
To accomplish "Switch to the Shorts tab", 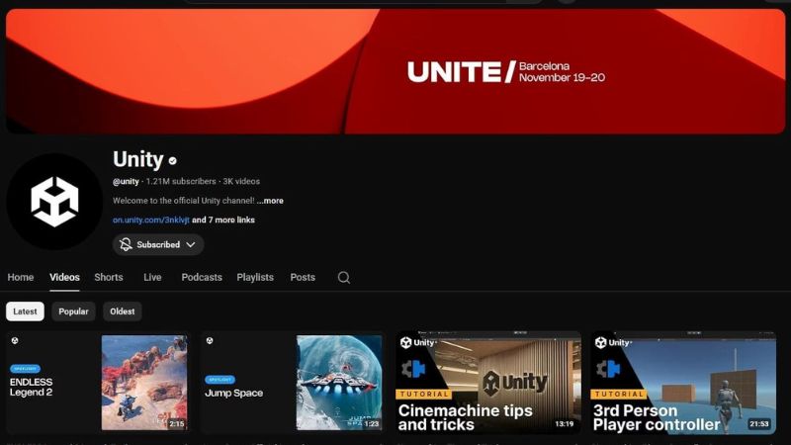I will point(109,278).
